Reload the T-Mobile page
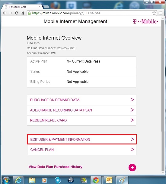Viewport: 166px width, 184px height. (17, 13)
